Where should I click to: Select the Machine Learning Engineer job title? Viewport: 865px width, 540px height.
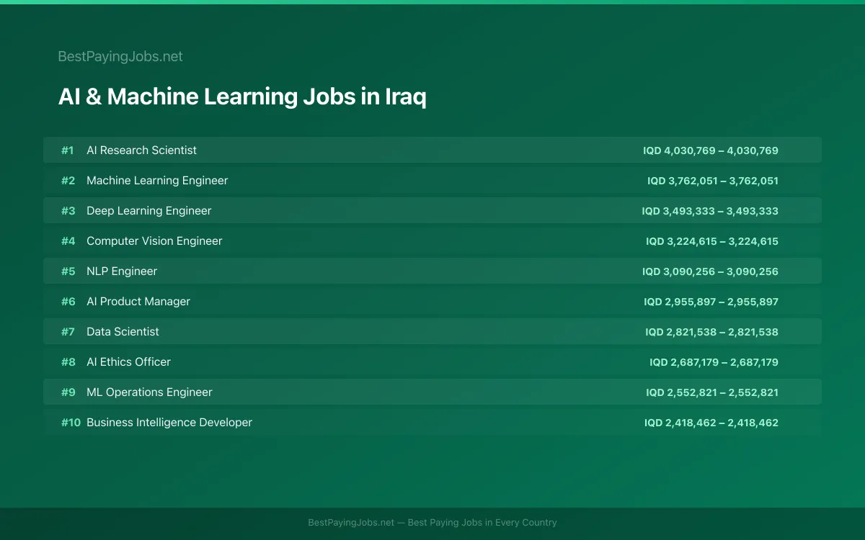pos(157,181)
